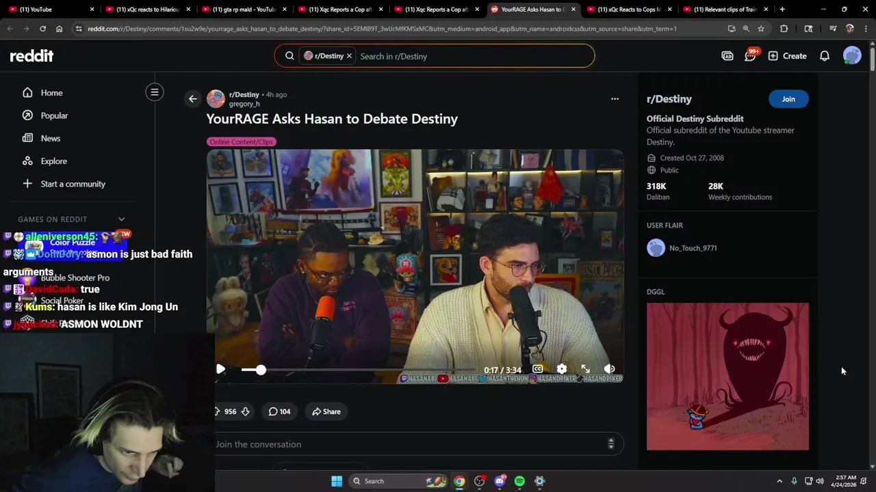Share the post
The height and width of the screenshot is (492, 876).
point(326,411)
